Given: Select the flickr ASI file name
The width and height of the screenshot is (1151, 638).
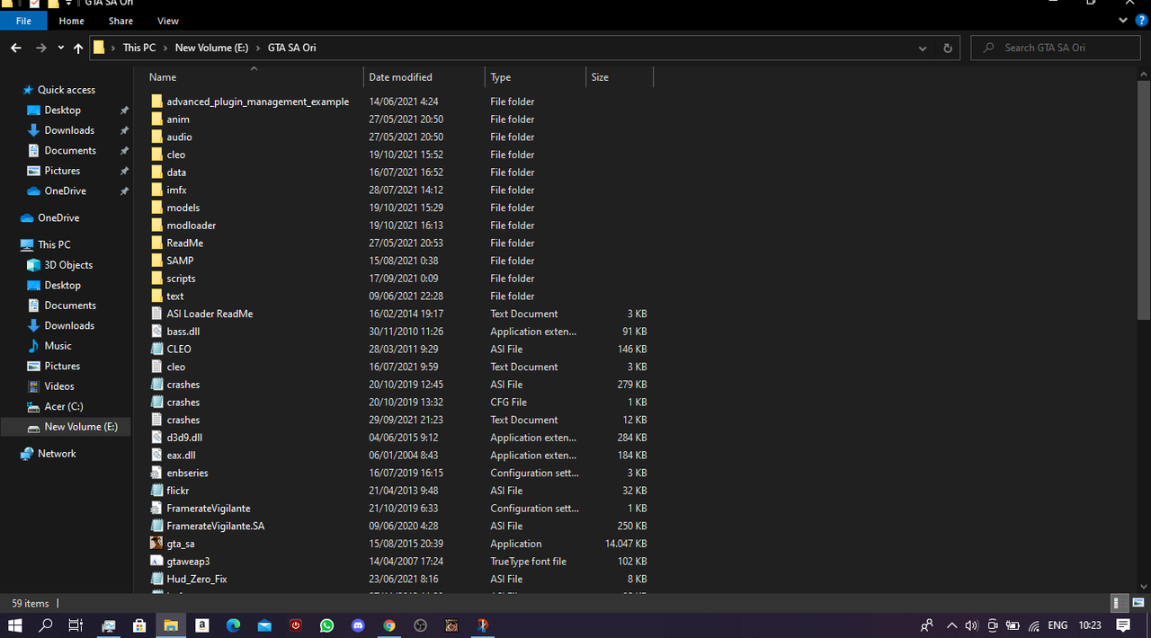Looking at the screenshot, I should [x=178, y=491].
